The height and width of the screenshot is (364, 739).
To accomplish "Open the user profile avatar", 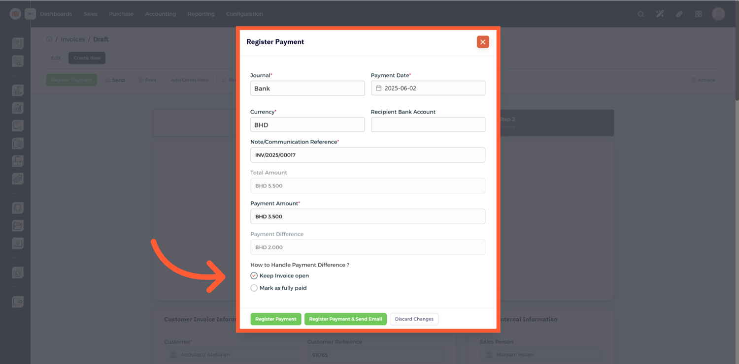I will (718, 14).
